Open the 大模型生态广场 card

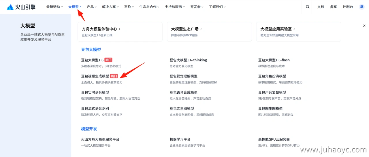click(x=209, y=32)
